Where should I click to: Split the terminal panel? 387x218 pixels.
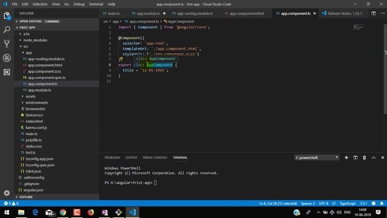click(356, 157)
